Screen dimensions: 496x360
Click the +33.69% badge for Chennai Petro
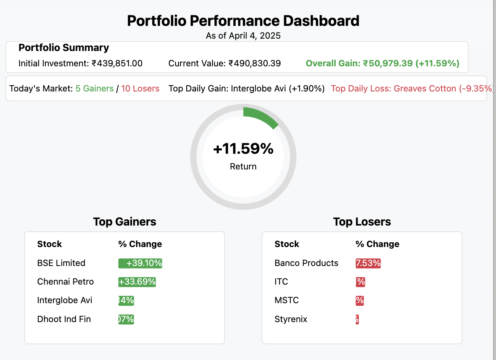tap(137, 282)
